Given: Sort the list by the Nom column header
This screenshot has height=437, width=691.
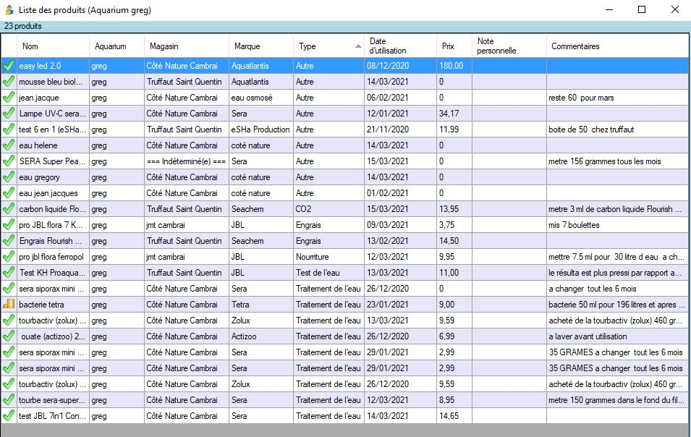Looking at the screenshot, I should click(53, 46).
